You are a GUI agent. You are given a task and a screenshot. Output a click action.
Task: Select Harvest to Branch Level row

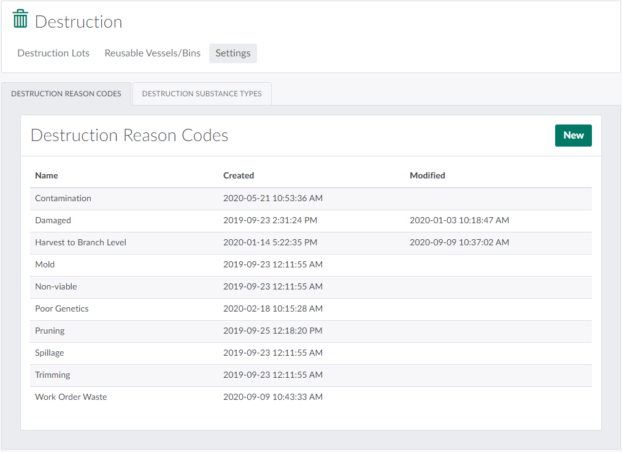pos(80,242)
